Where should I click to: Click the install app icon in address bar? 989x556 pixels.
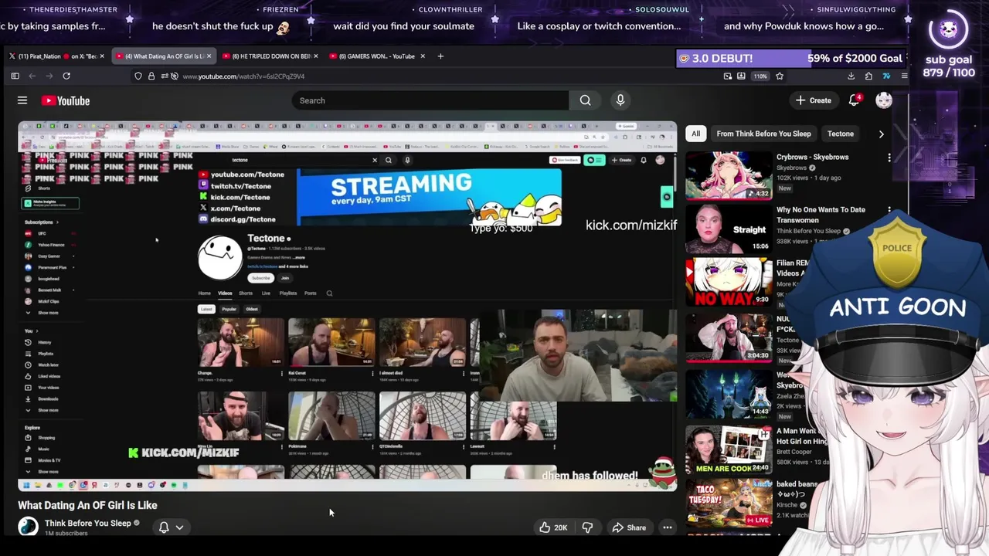tap(741, 76)
